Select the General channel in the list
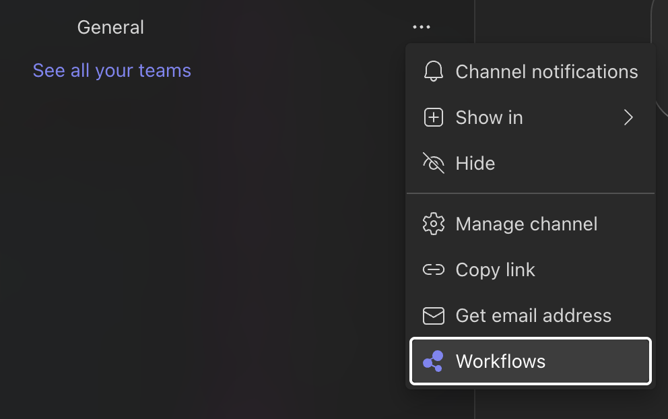The image size is (668, 419). click(x=110, y=28)
